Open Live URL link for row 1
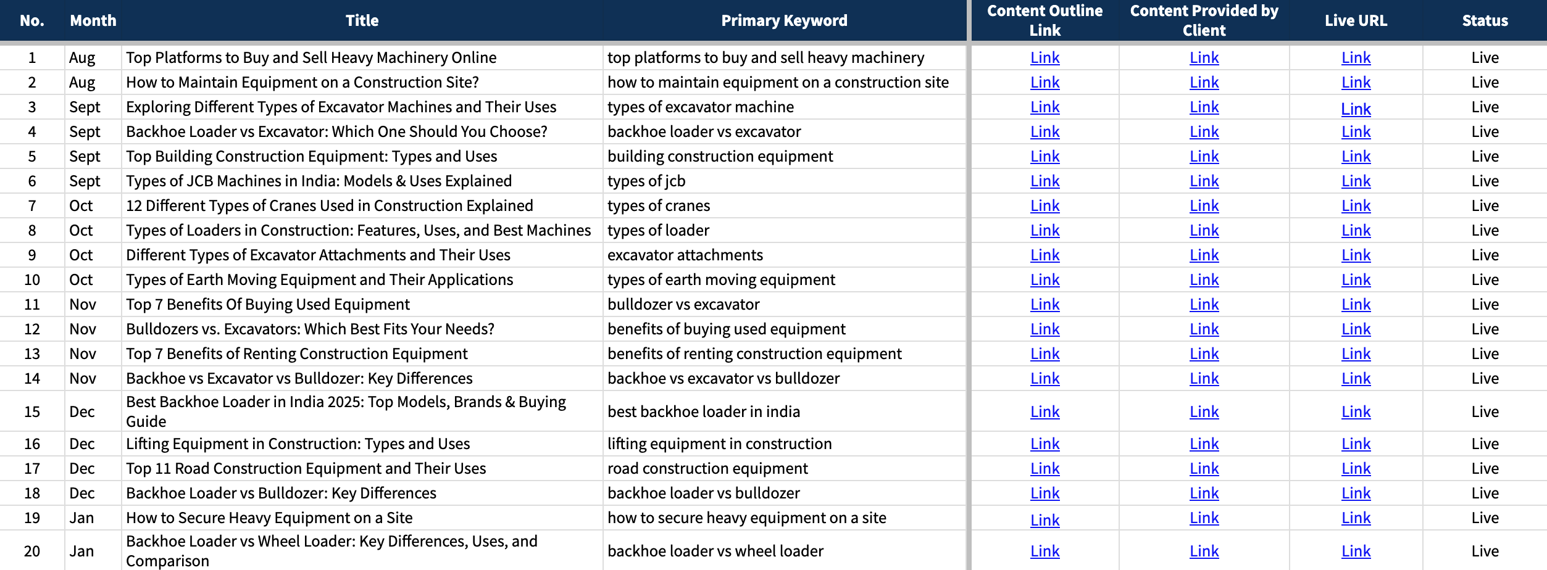The width and height of the screenshot is (1547, 570). coord(1356,57)
